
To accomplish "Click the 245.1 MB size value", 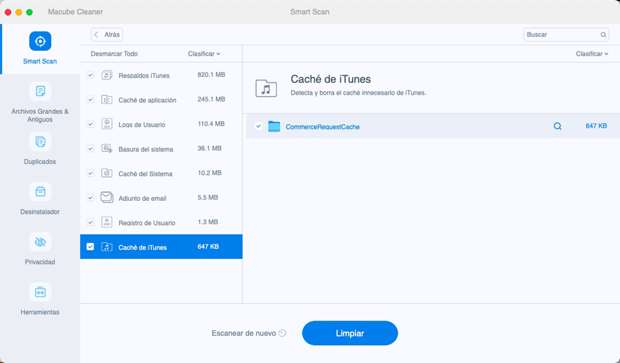I will pyautogui.click(x=211, y=99).
